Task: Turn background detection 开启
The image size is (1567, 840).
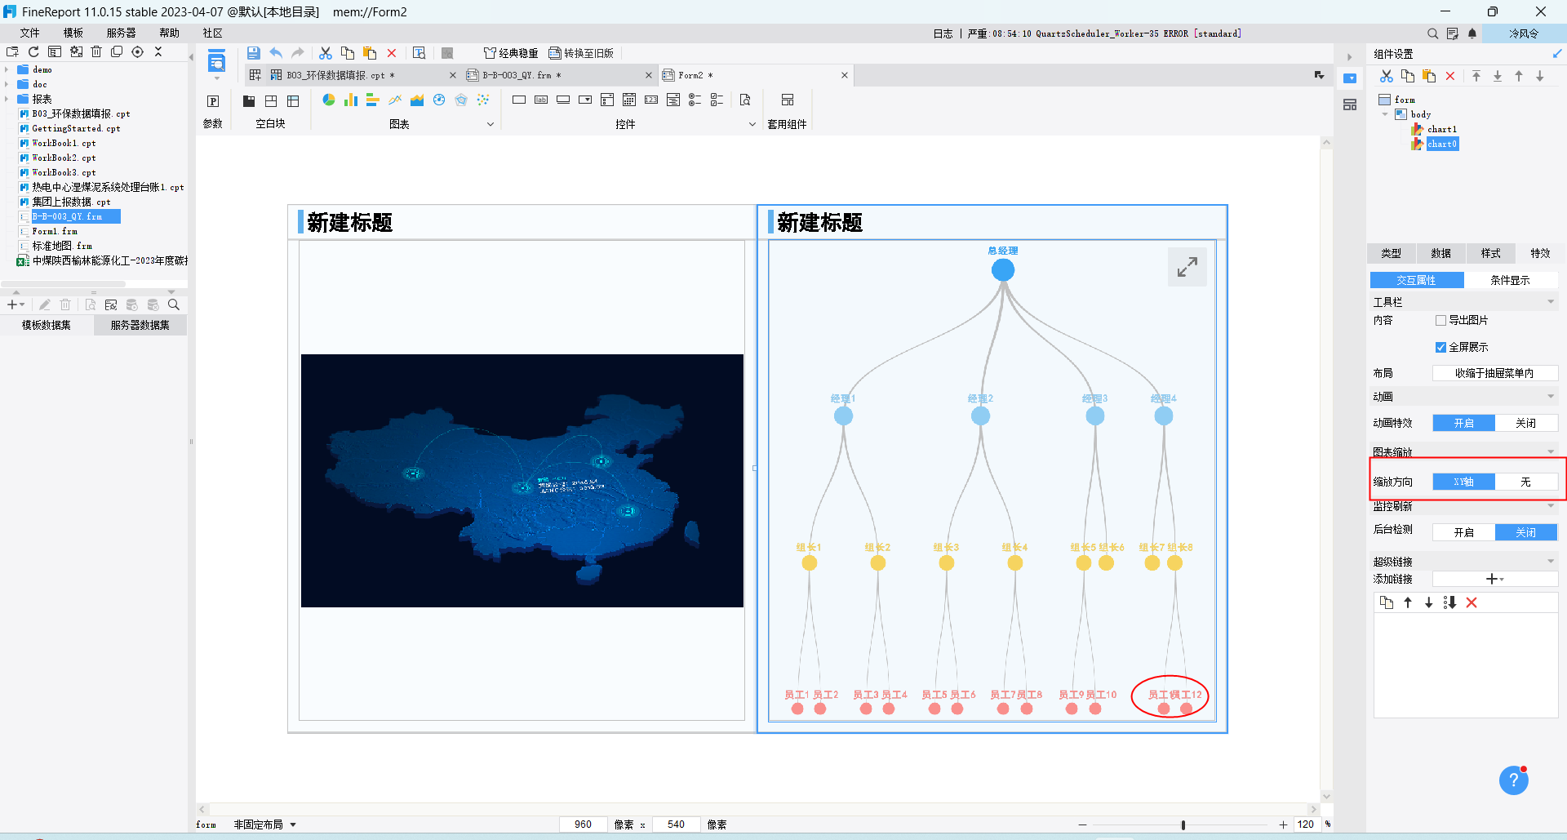Action: [1464, 532]
